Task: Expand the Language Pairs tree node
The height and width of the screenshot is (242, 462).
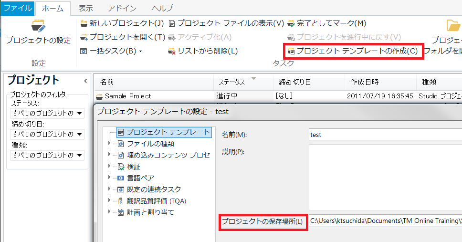Action: point(109,178)
